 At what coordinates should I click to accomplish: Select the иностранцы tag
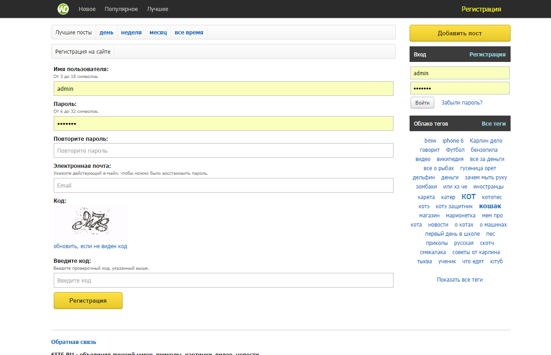pos(489,187)
